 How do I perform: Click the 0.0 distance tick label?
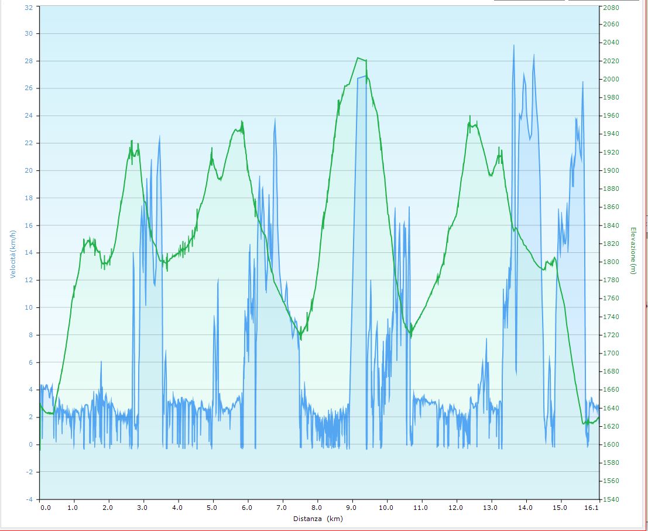click(46, 508)
